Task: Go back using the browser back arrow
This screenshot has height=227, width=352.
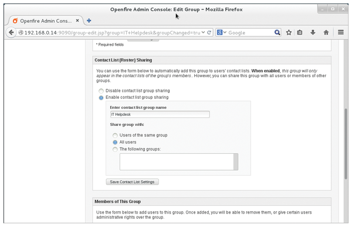Action: pos(11,32)
